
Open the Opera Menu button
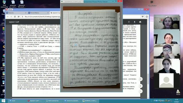(x=9, y=9)
